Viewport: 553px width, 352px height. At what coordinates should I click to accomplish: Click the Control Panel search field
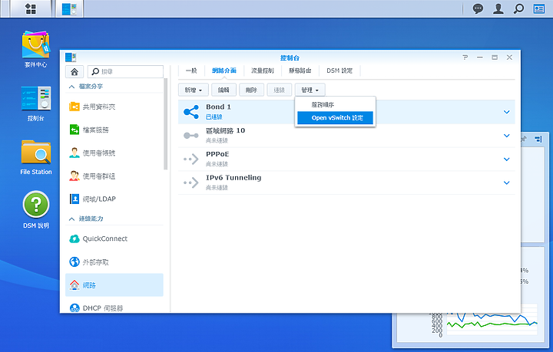(x=125, y=72)
